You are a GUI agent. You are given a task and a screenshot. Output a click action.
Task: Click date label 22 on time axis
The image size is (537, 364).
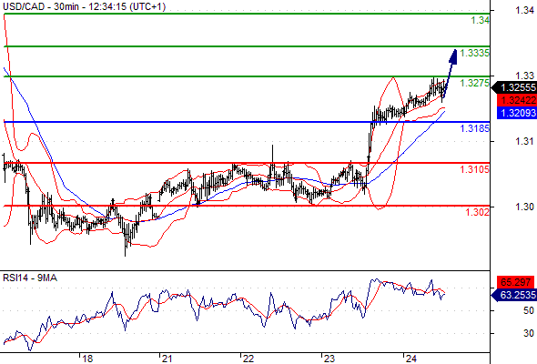(248, 359)
